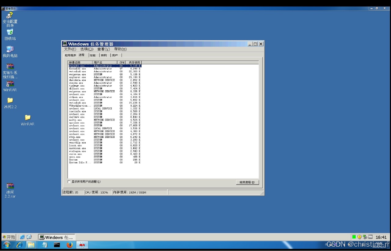Select the lsass.exe process row
Image resolution: width=391 pixels, height=251 pixels.
(104, 145)
